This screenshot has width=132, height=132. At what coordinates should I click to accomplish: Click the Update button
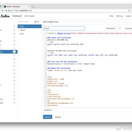point(48,117)
